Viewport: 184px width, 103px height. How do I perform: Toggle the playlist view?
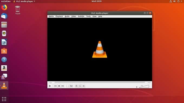pyautogui.click(x=76, y=86)
